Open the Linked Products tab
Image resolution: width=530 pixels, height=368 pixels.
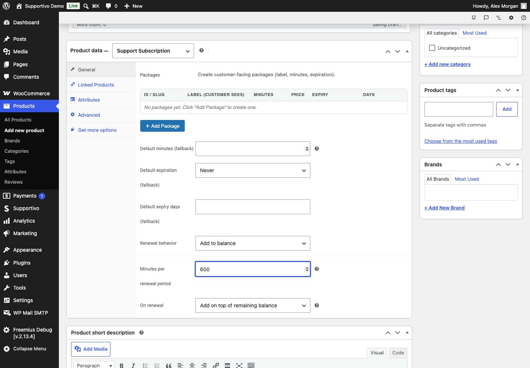[101, 85]
